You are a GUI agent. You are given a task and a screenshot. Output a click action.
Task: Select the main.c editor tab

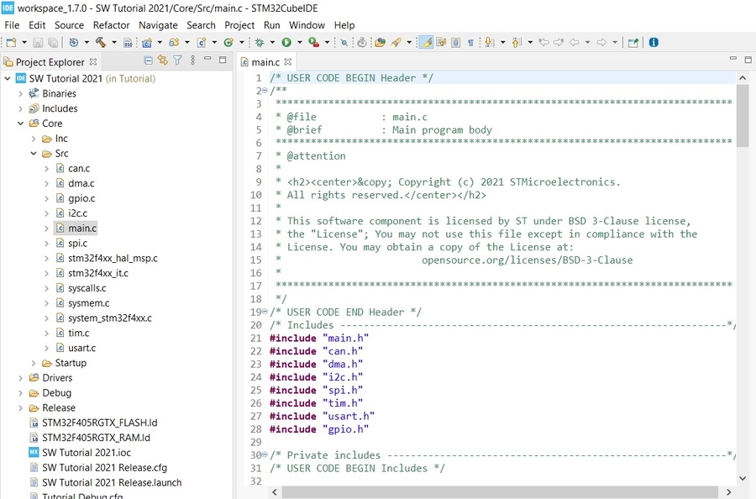[265, 62]
